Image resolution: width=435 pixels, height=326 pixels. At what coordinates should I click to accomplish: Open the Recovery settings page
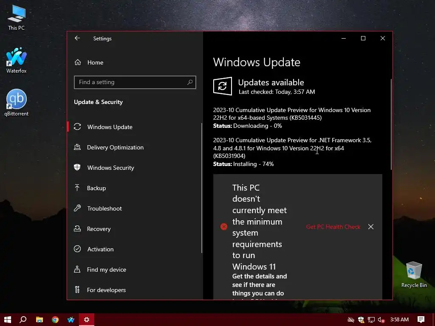tap(135, 229)
